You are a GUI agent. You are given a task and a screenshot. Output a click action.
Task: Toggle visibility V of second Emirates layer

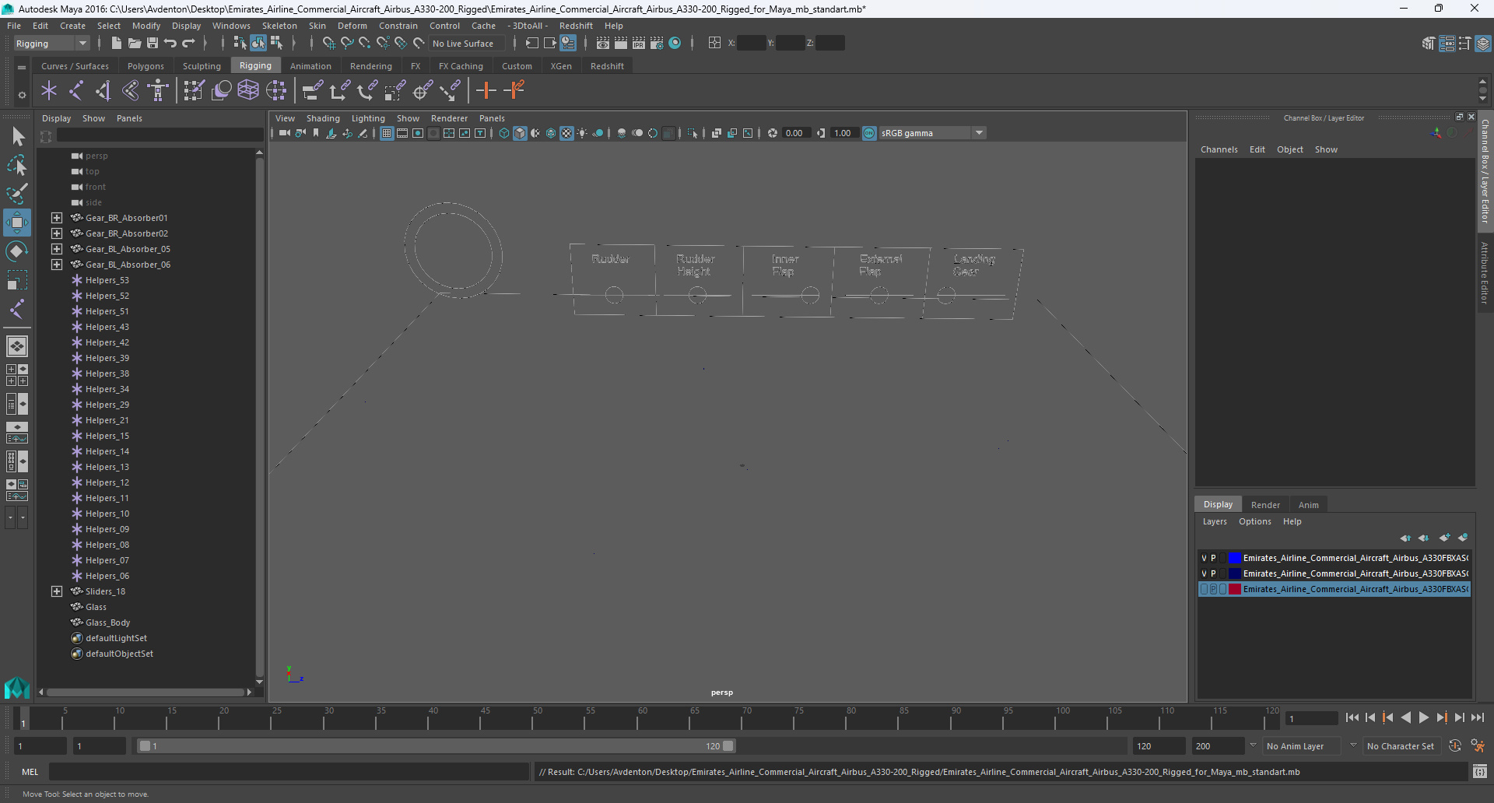pos(1204,573)
